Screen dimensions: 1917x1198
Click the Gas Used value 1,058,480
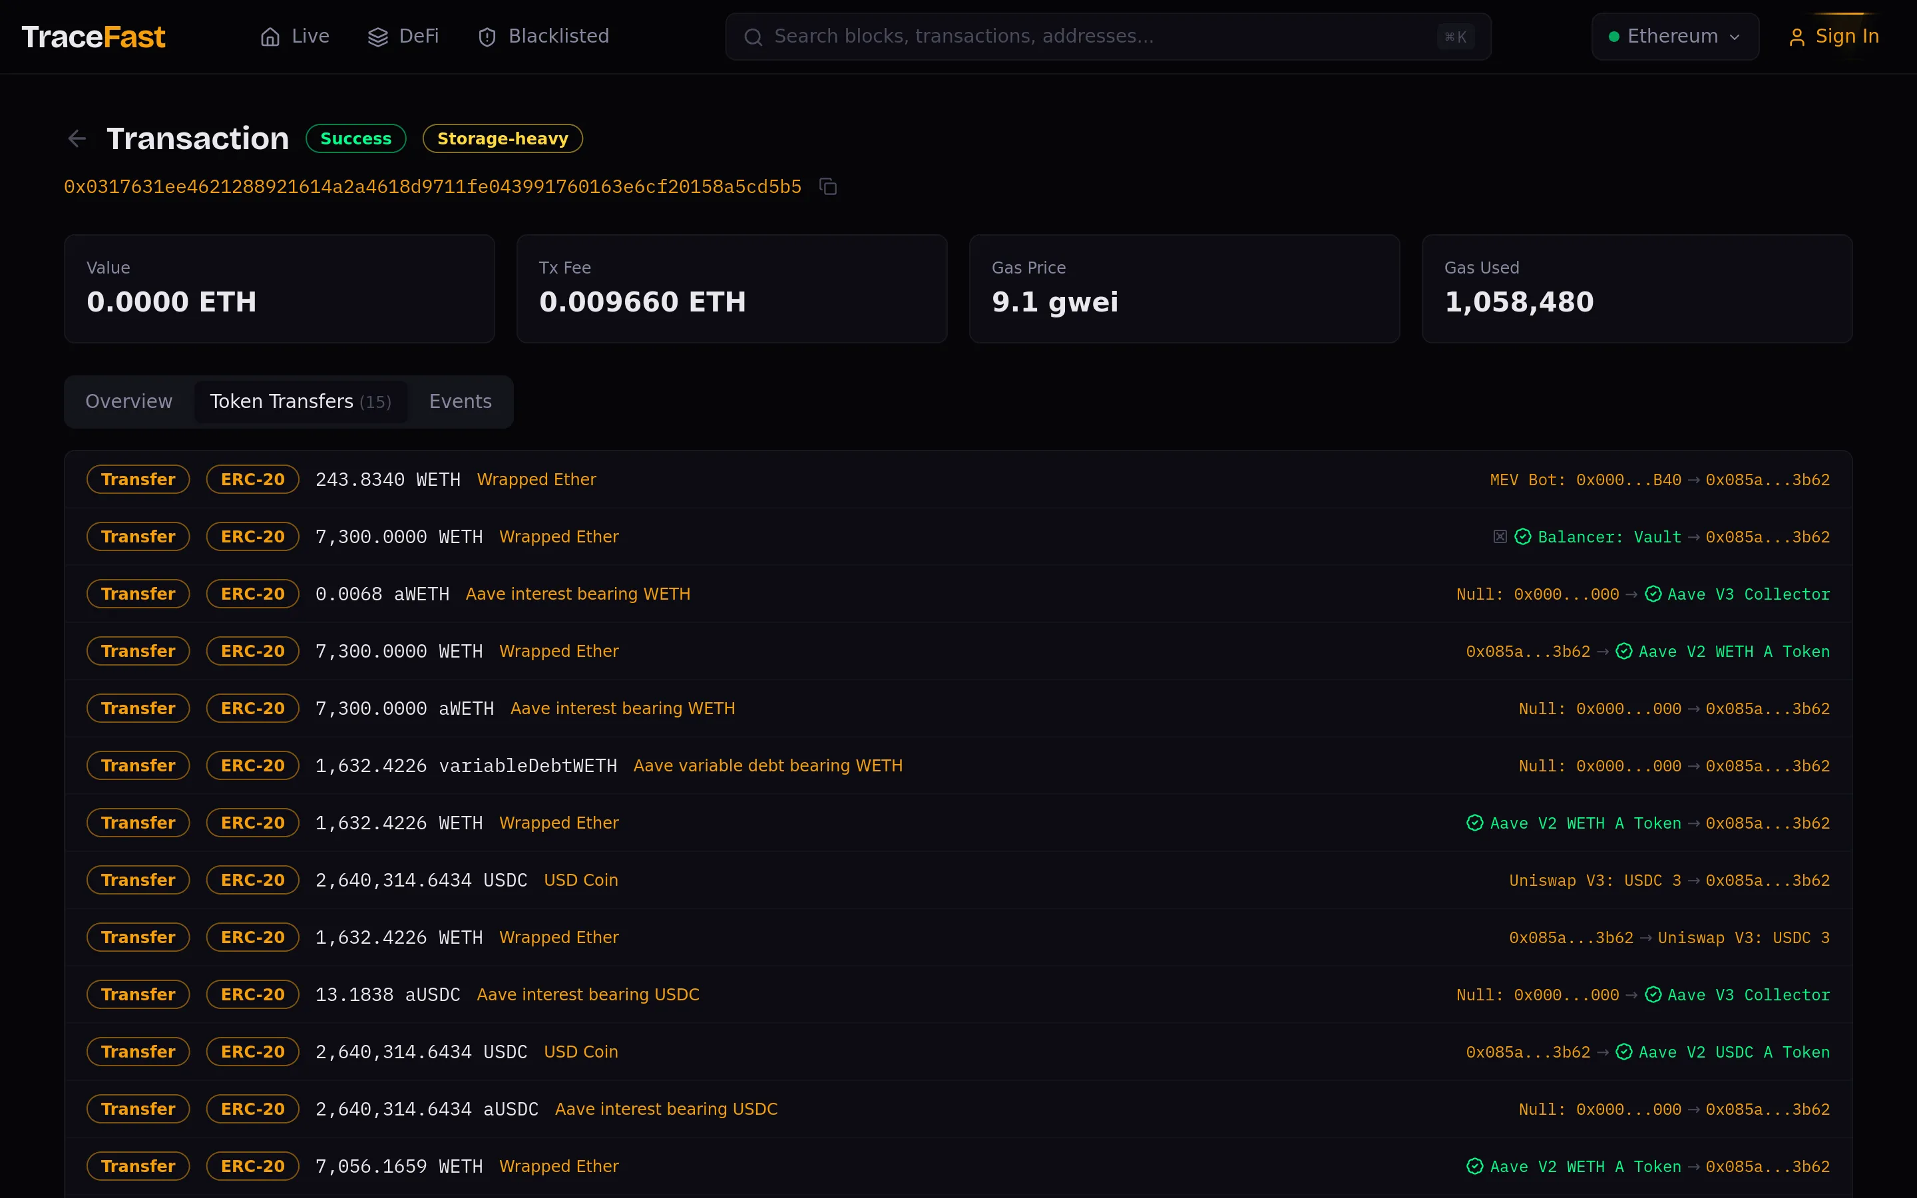1518,302
